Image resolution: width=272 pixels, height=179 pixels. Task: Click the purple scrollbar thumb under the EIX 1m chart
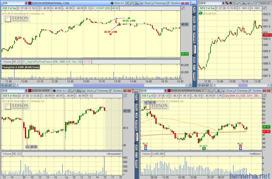[109, 85]
